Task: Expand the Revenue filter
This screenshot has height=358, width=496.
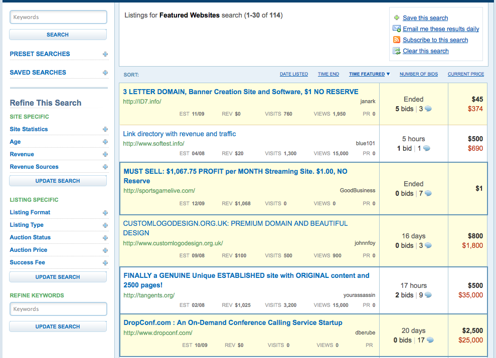Action: 105,154
